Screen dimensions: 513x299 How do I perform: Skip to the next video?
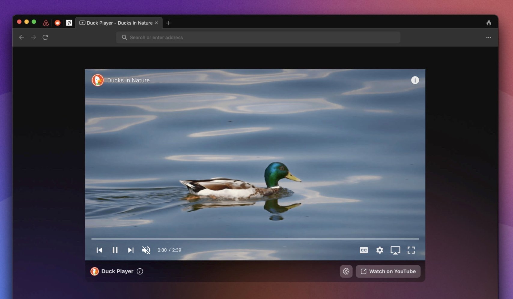[x=130, y=250]
